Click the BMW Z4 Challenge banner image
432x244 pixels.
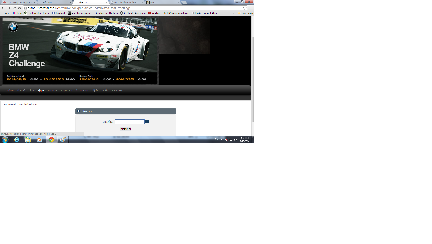pyautogui.click(x=80, y=51)
